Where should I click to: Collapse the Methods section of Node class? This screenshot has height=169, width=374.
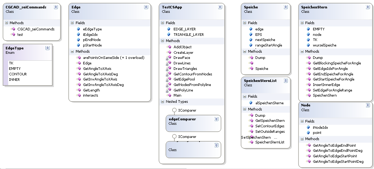tap(302, 139)
